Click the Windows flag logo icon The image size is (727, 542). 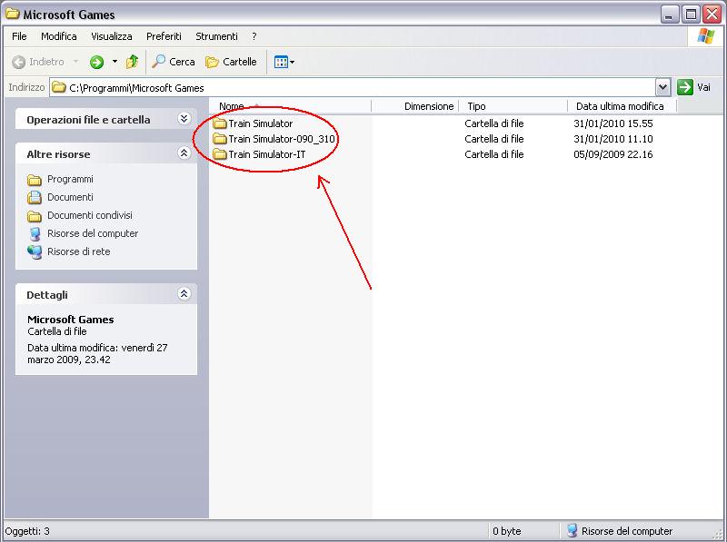(x=706, y=36)
